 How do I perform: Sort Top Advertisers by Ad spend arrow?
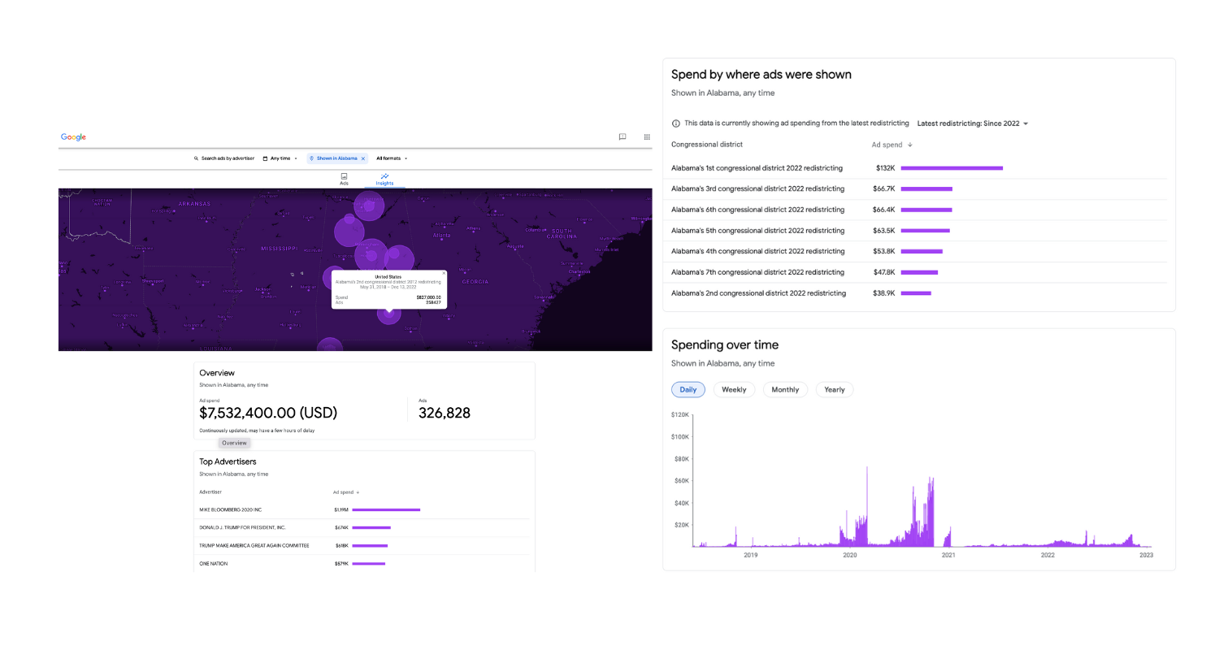click(x=358, y=492)
